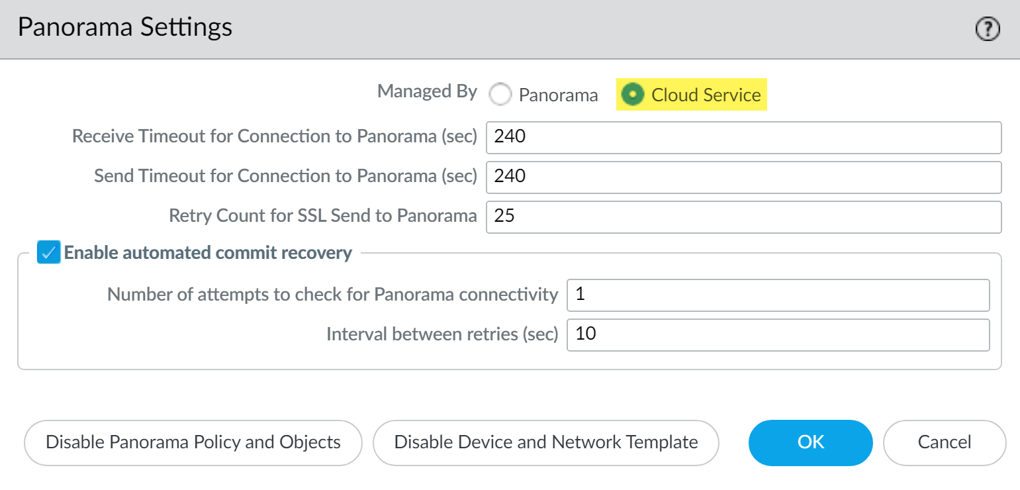Focus the Send Timeout value field

click(743, 177)
